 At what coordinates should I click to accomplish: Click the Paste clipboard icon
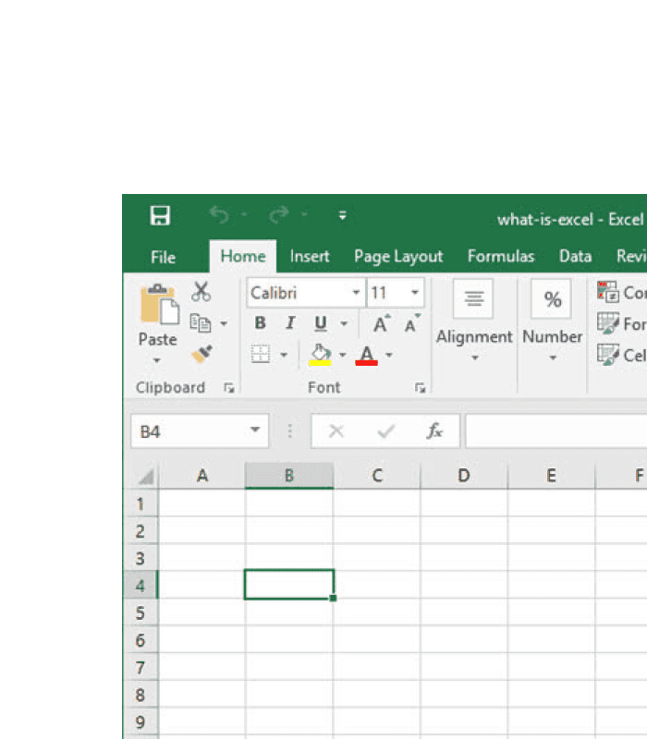click(159, 305)
